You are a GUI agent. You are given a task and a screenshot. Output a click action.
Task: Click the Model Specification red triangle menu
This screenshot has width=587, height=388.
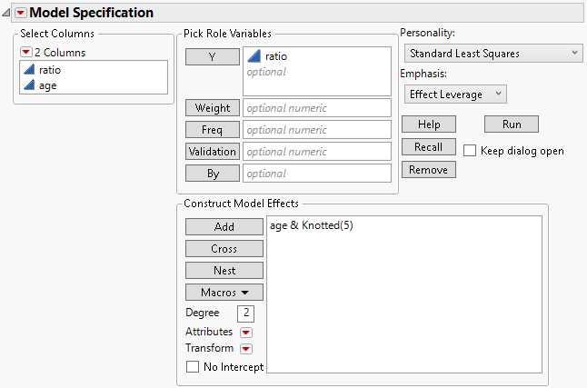tap(21, 13)
